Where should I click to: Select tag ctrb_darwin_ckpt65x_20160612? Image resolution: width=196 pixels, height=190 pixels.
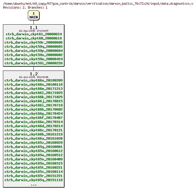coord(34,151)
